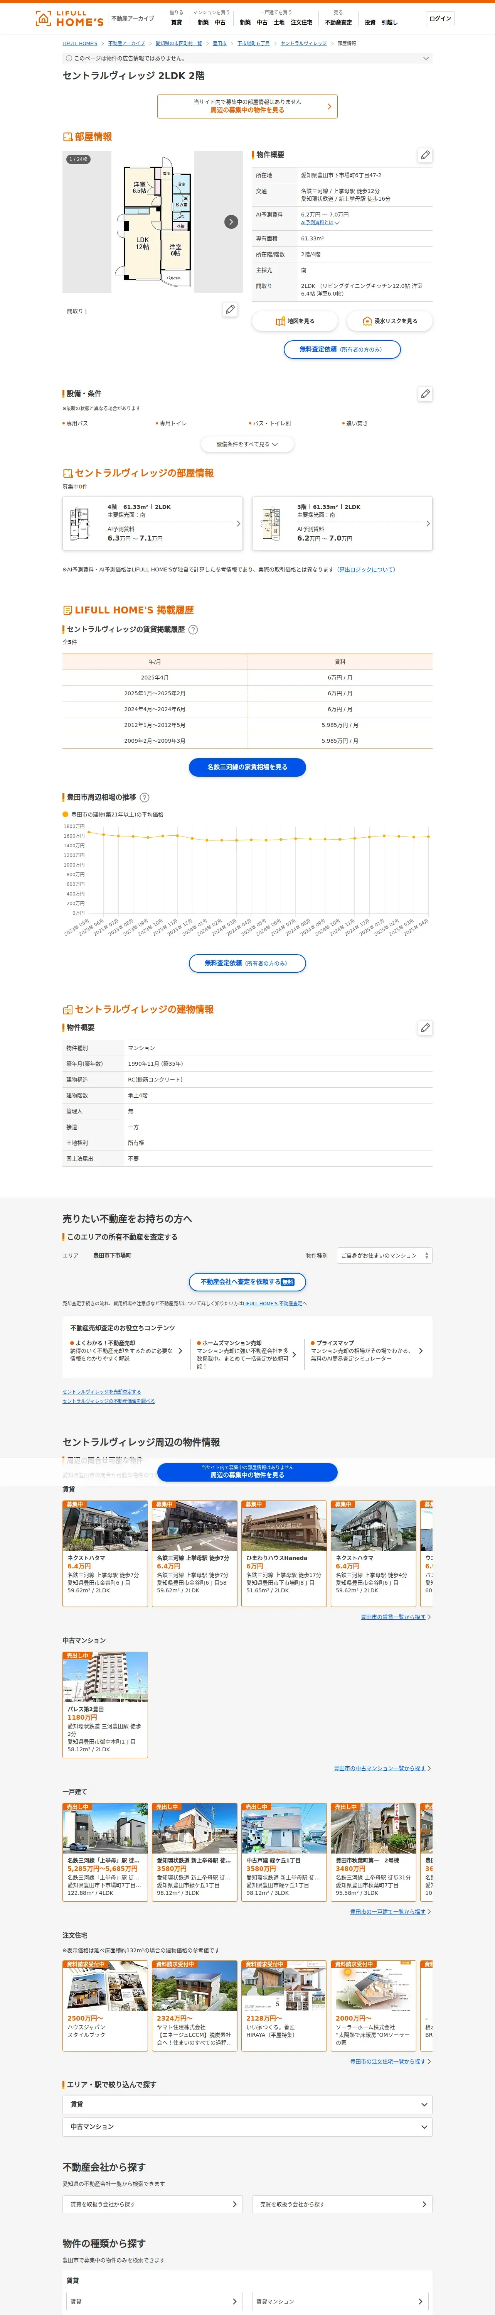Click 不動産会社へ査定を依頼する button
This screenshot has height=2315, width=495.
click(247, 1283)
